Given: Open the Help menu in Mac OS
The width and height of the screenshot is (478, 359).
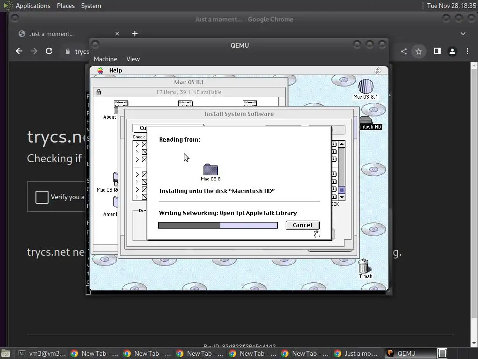Looking at the screenshot, I should (116, 71).
